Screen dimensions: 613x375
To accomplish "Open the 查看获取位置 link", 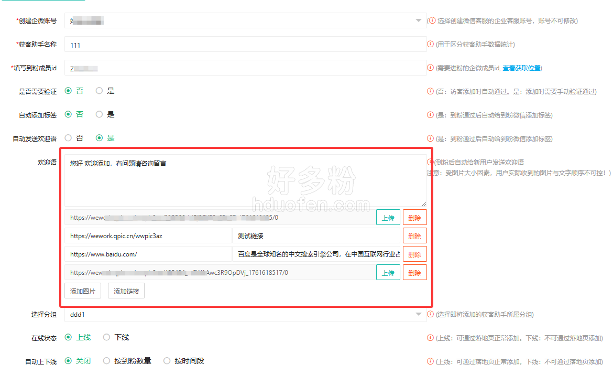I will (521, 68).
